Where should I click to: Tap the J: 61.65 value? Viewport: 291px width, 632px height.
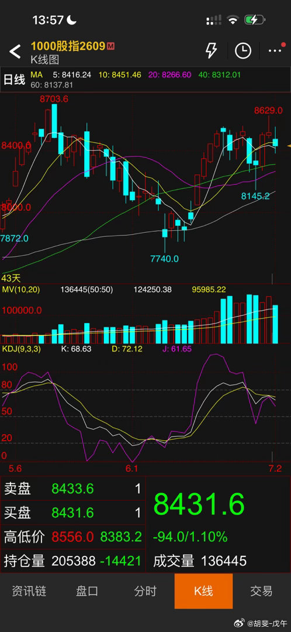[x=176, y=348]
